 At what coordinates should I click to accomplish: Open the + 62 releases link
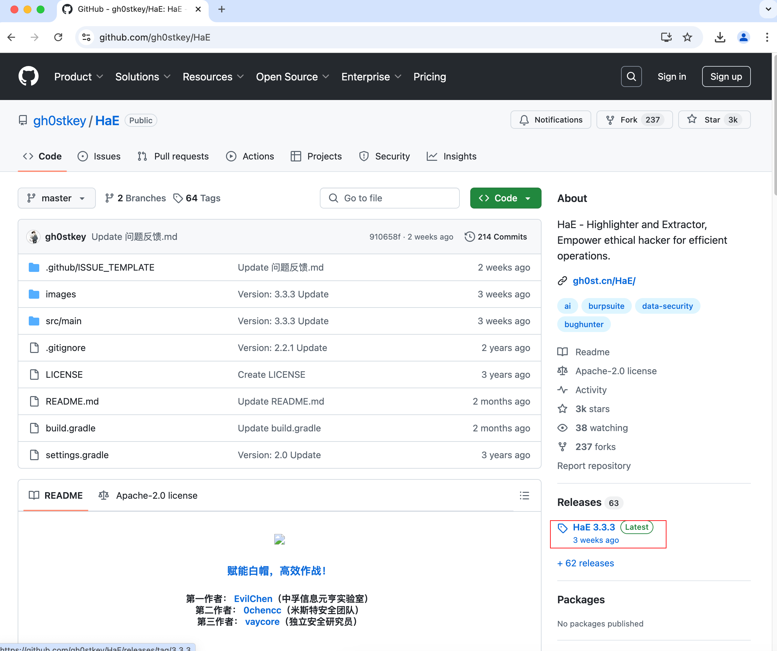pyautogui.click(x=585, y=563)
